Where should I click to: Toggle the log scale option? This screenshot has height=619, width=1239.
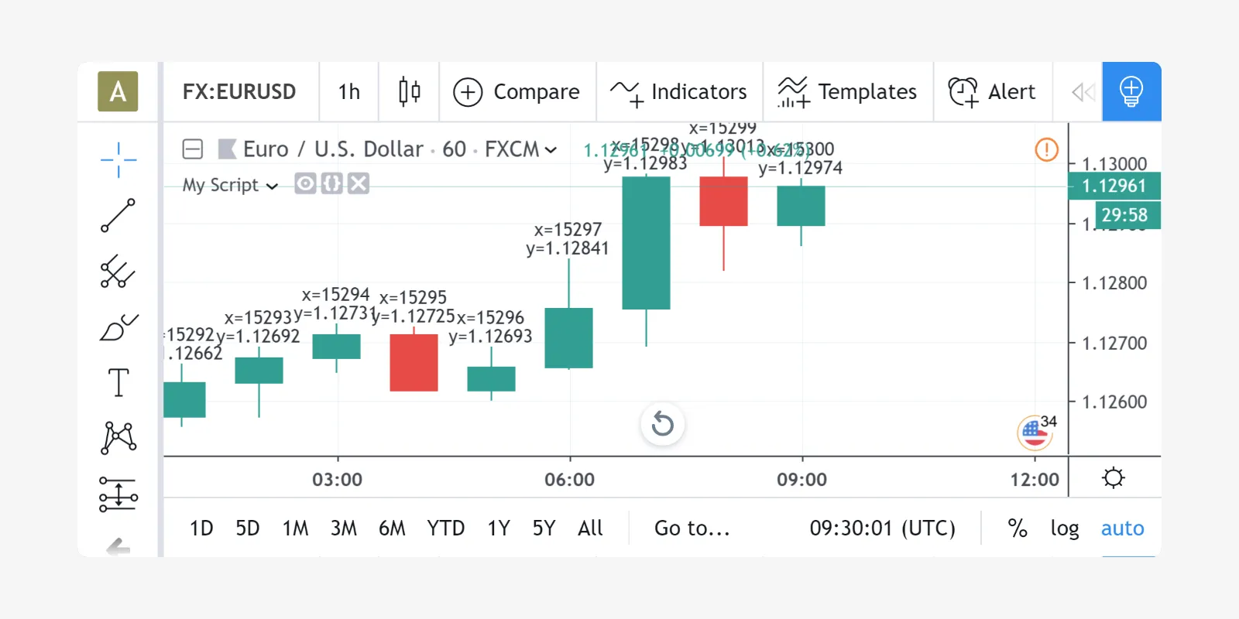point(1065,528)
